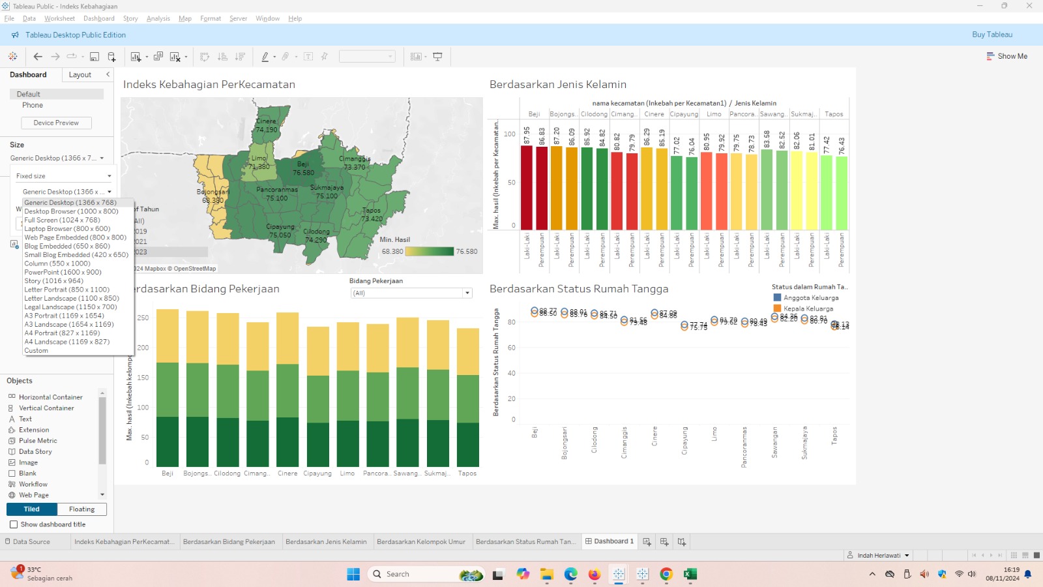Expand the Size Generic Desktop summary dropdown

pos(57,158)
